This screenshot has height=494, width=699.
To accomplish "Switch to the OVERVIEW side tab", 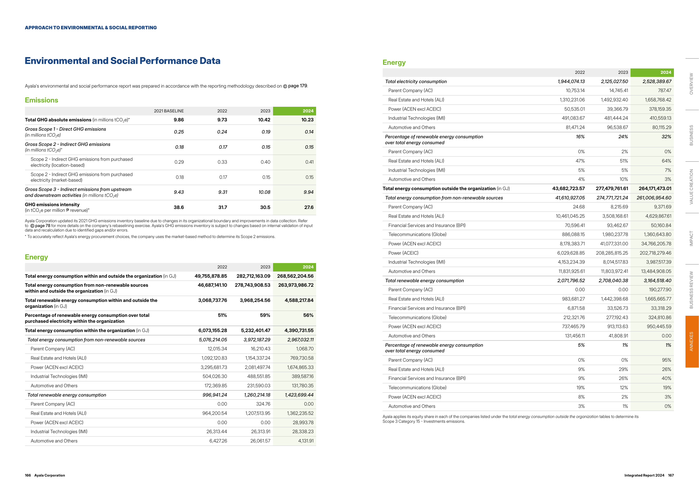I will point(692,84).
